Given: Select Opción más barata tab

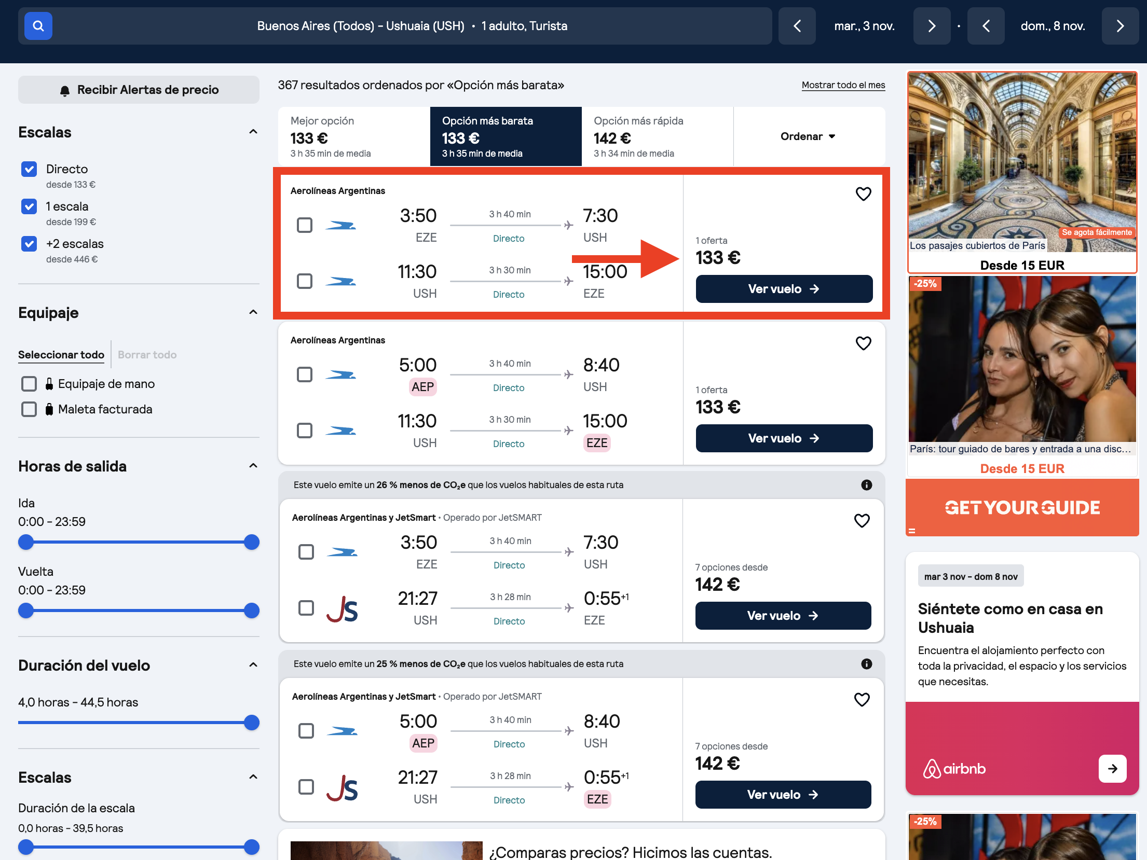Looking at the screenshot, I should point(506,136).
